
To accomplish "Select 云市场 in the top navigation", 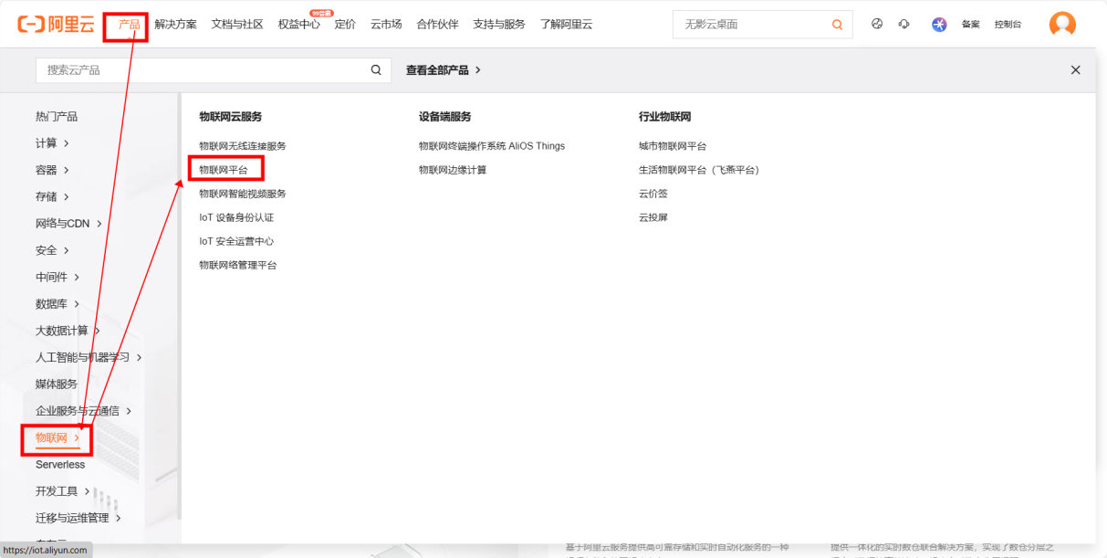I will click(x=385, y=24).
